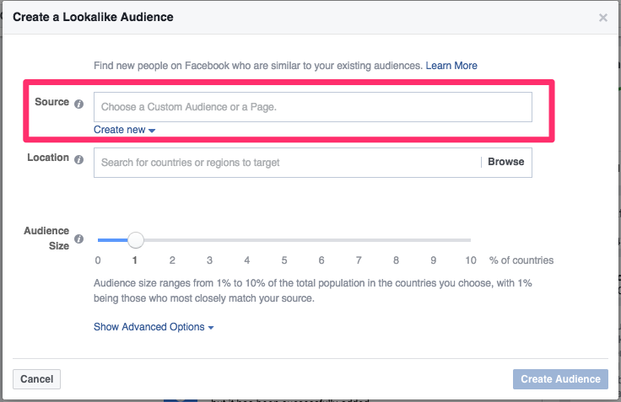This screenshot has height=402, width=621.
Task: Set audience size slider to 8
Action: 396,240
